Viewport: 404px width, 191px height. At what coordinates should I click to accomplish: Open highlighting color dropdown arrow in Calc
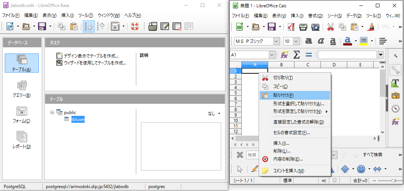click(x=372, y=41)
